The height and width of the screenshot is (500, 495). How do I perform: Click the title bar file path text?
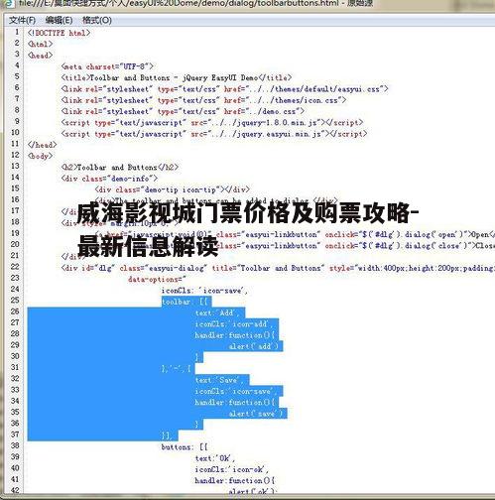(195, 4)
